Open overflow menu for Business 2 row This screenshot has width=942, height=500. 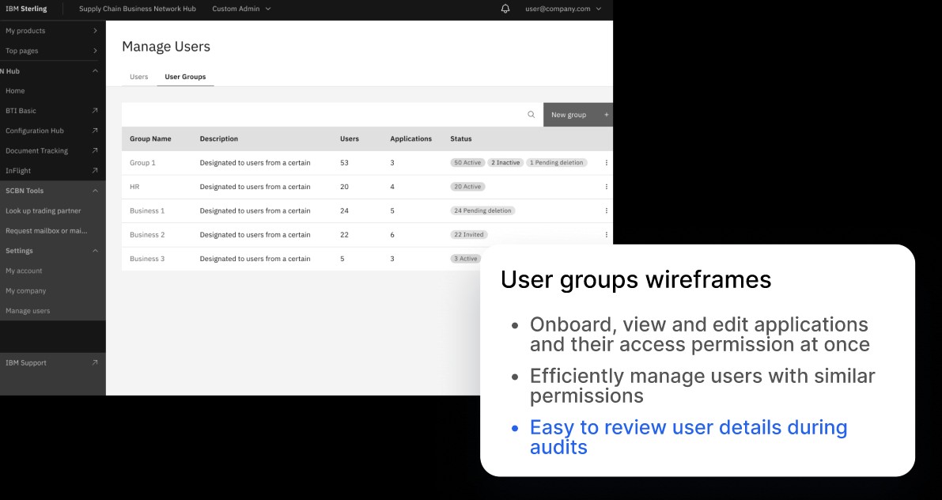(606, 235)
